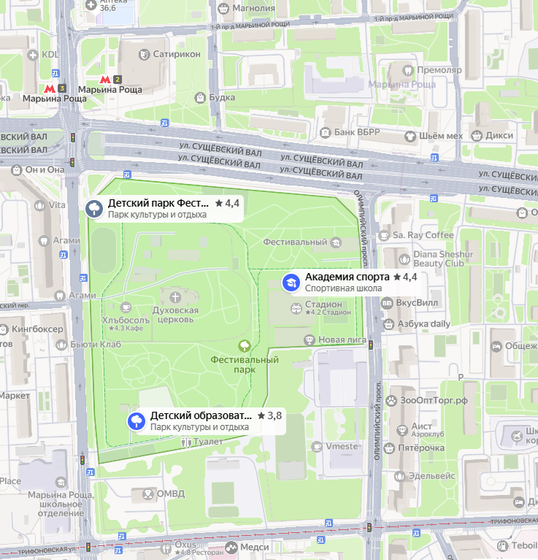Select the Азбука daily basket icon
The height and width of the screenshot is (560, 538).
[x=388, y=324]
